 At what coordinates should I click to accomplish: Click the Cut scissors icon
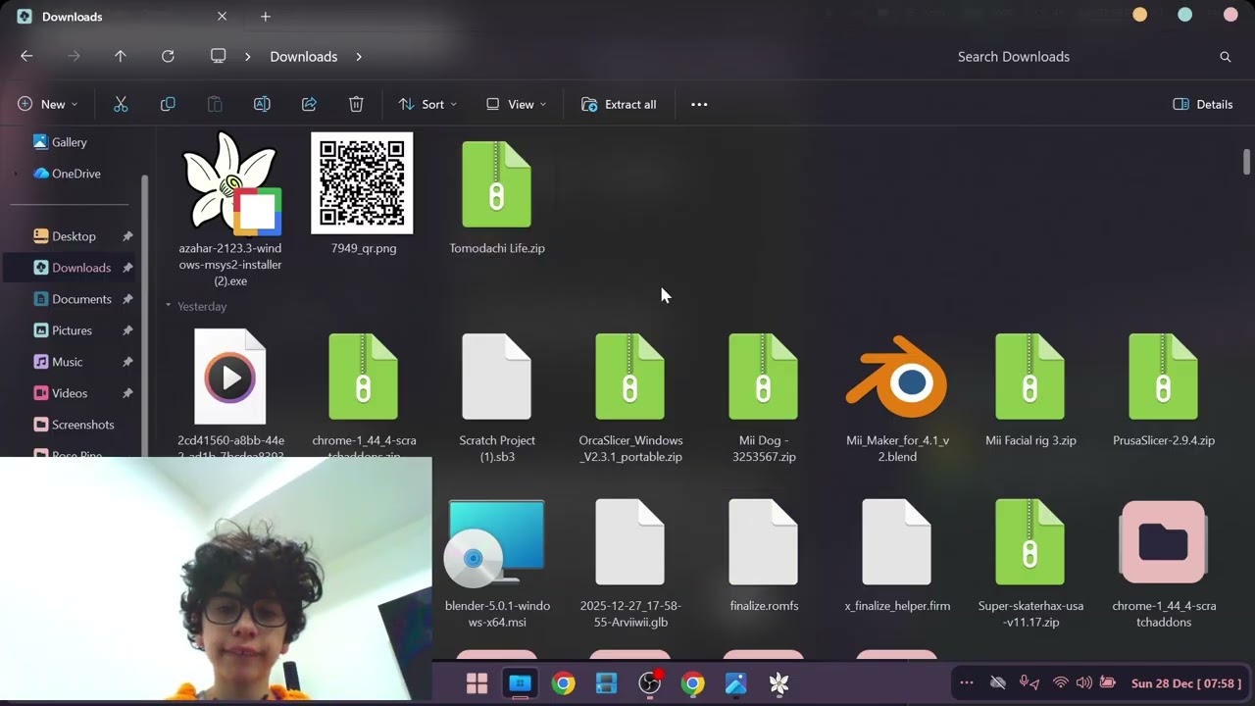(x=121, y=104)
